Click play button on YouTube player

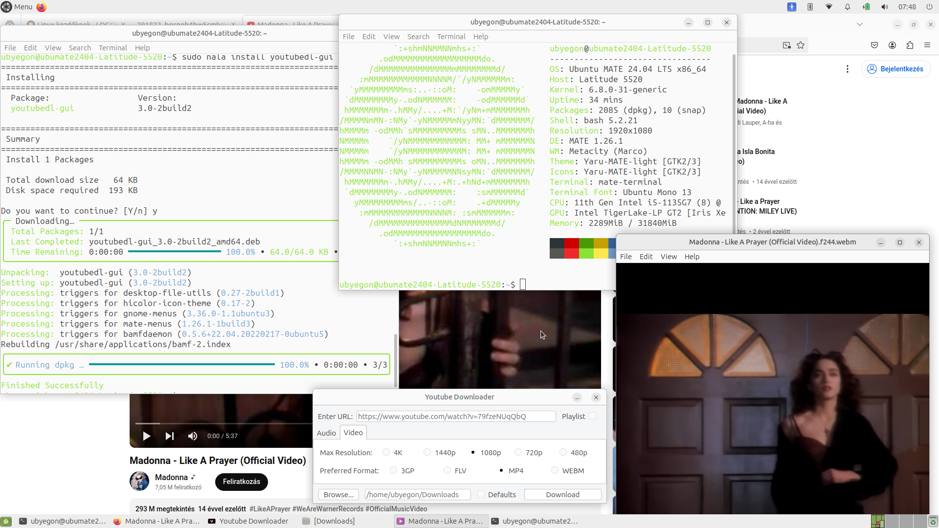pyautogui.click(x=146, y=436)
